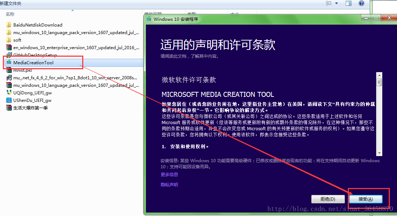Select the UShenDu_UEFI_gw file name
This screenshot has height=216, width=397.
pos(32,100)
